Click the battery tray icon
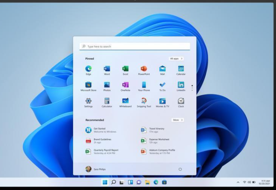 coord(254,182)
